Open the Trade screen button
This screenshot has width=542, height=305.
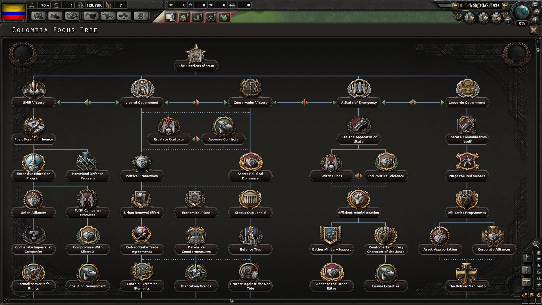coord(72,16)
